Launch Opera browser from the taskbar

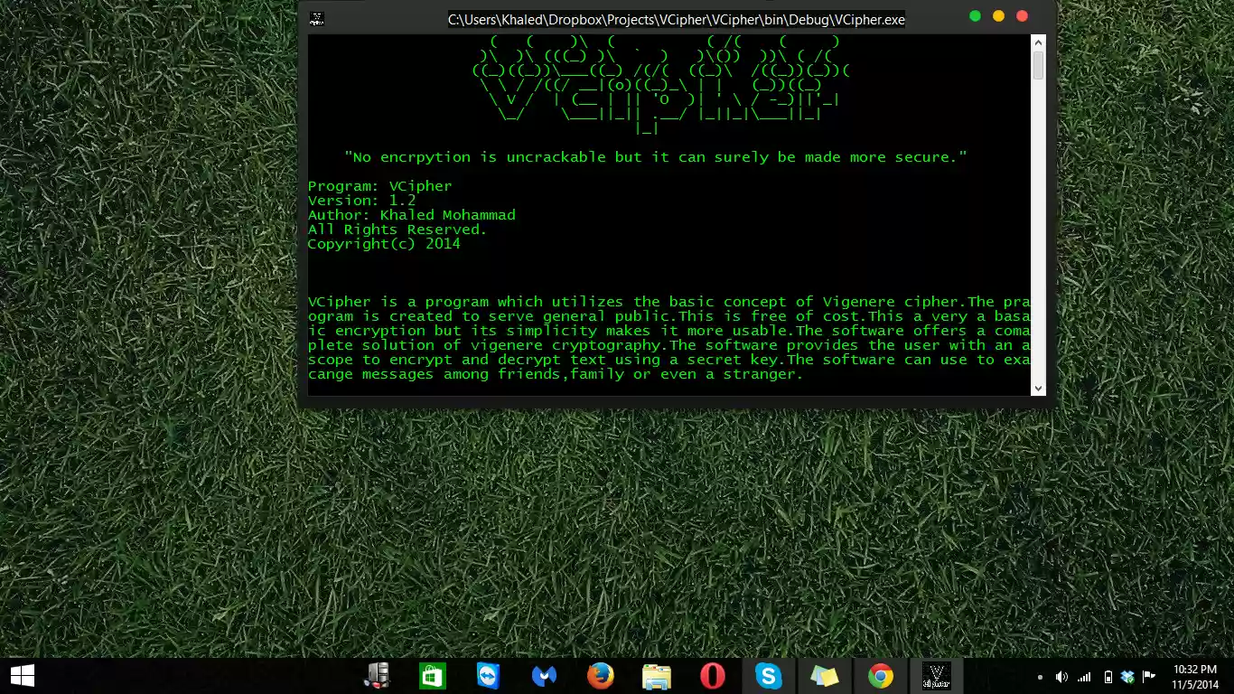click(713, 675)
